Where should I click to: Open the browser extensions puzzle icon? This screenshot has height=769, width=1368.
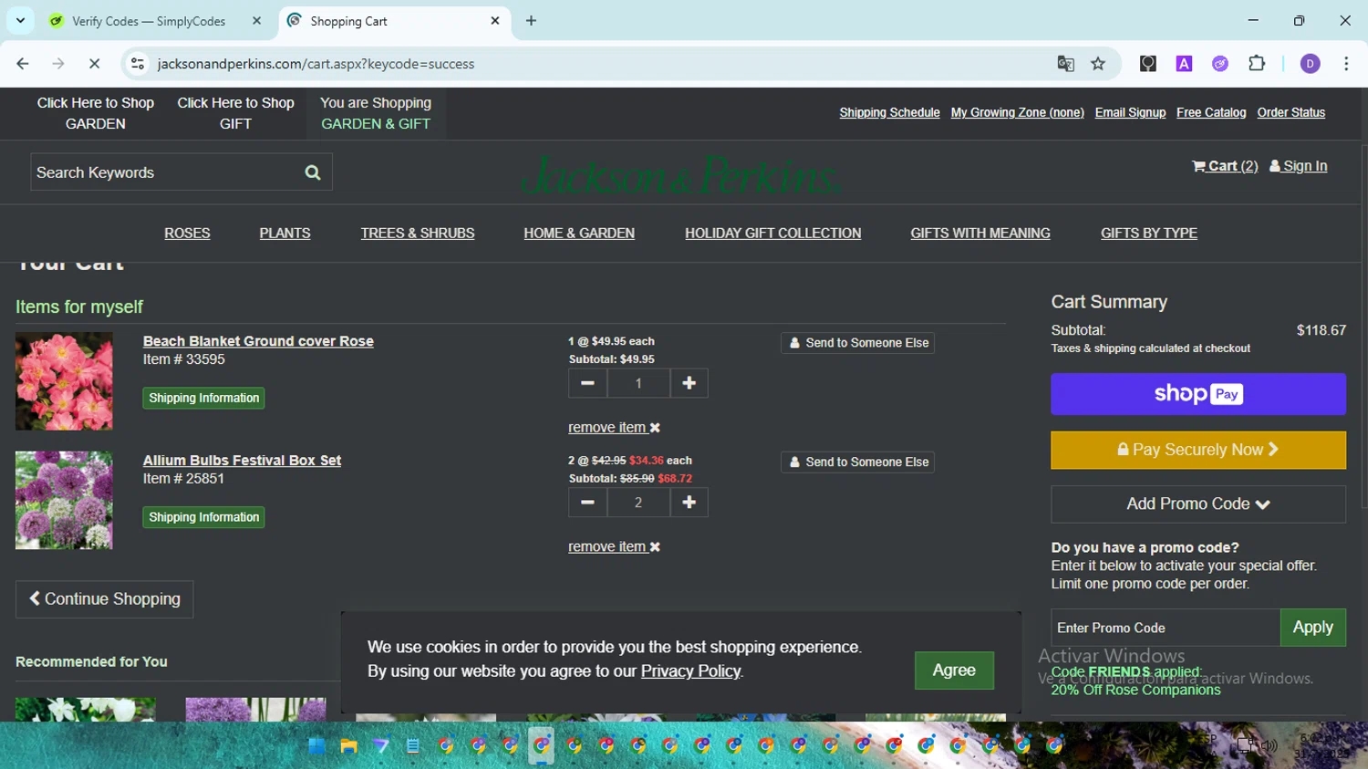click(1257, 64)
